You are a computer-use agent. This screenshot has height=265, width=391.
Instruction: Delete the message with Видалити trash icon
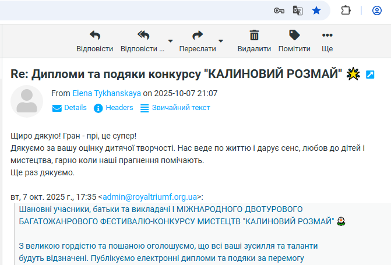click(254, 36)
